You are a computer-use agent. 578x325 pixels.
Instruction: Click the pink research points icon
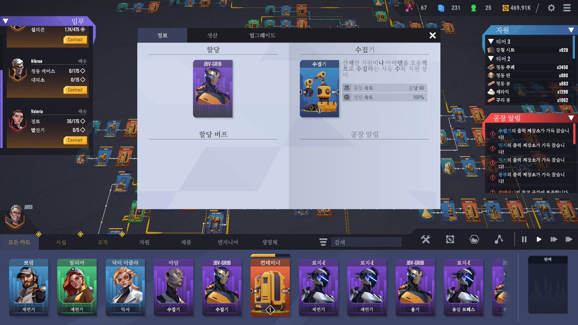pos(409,8)
